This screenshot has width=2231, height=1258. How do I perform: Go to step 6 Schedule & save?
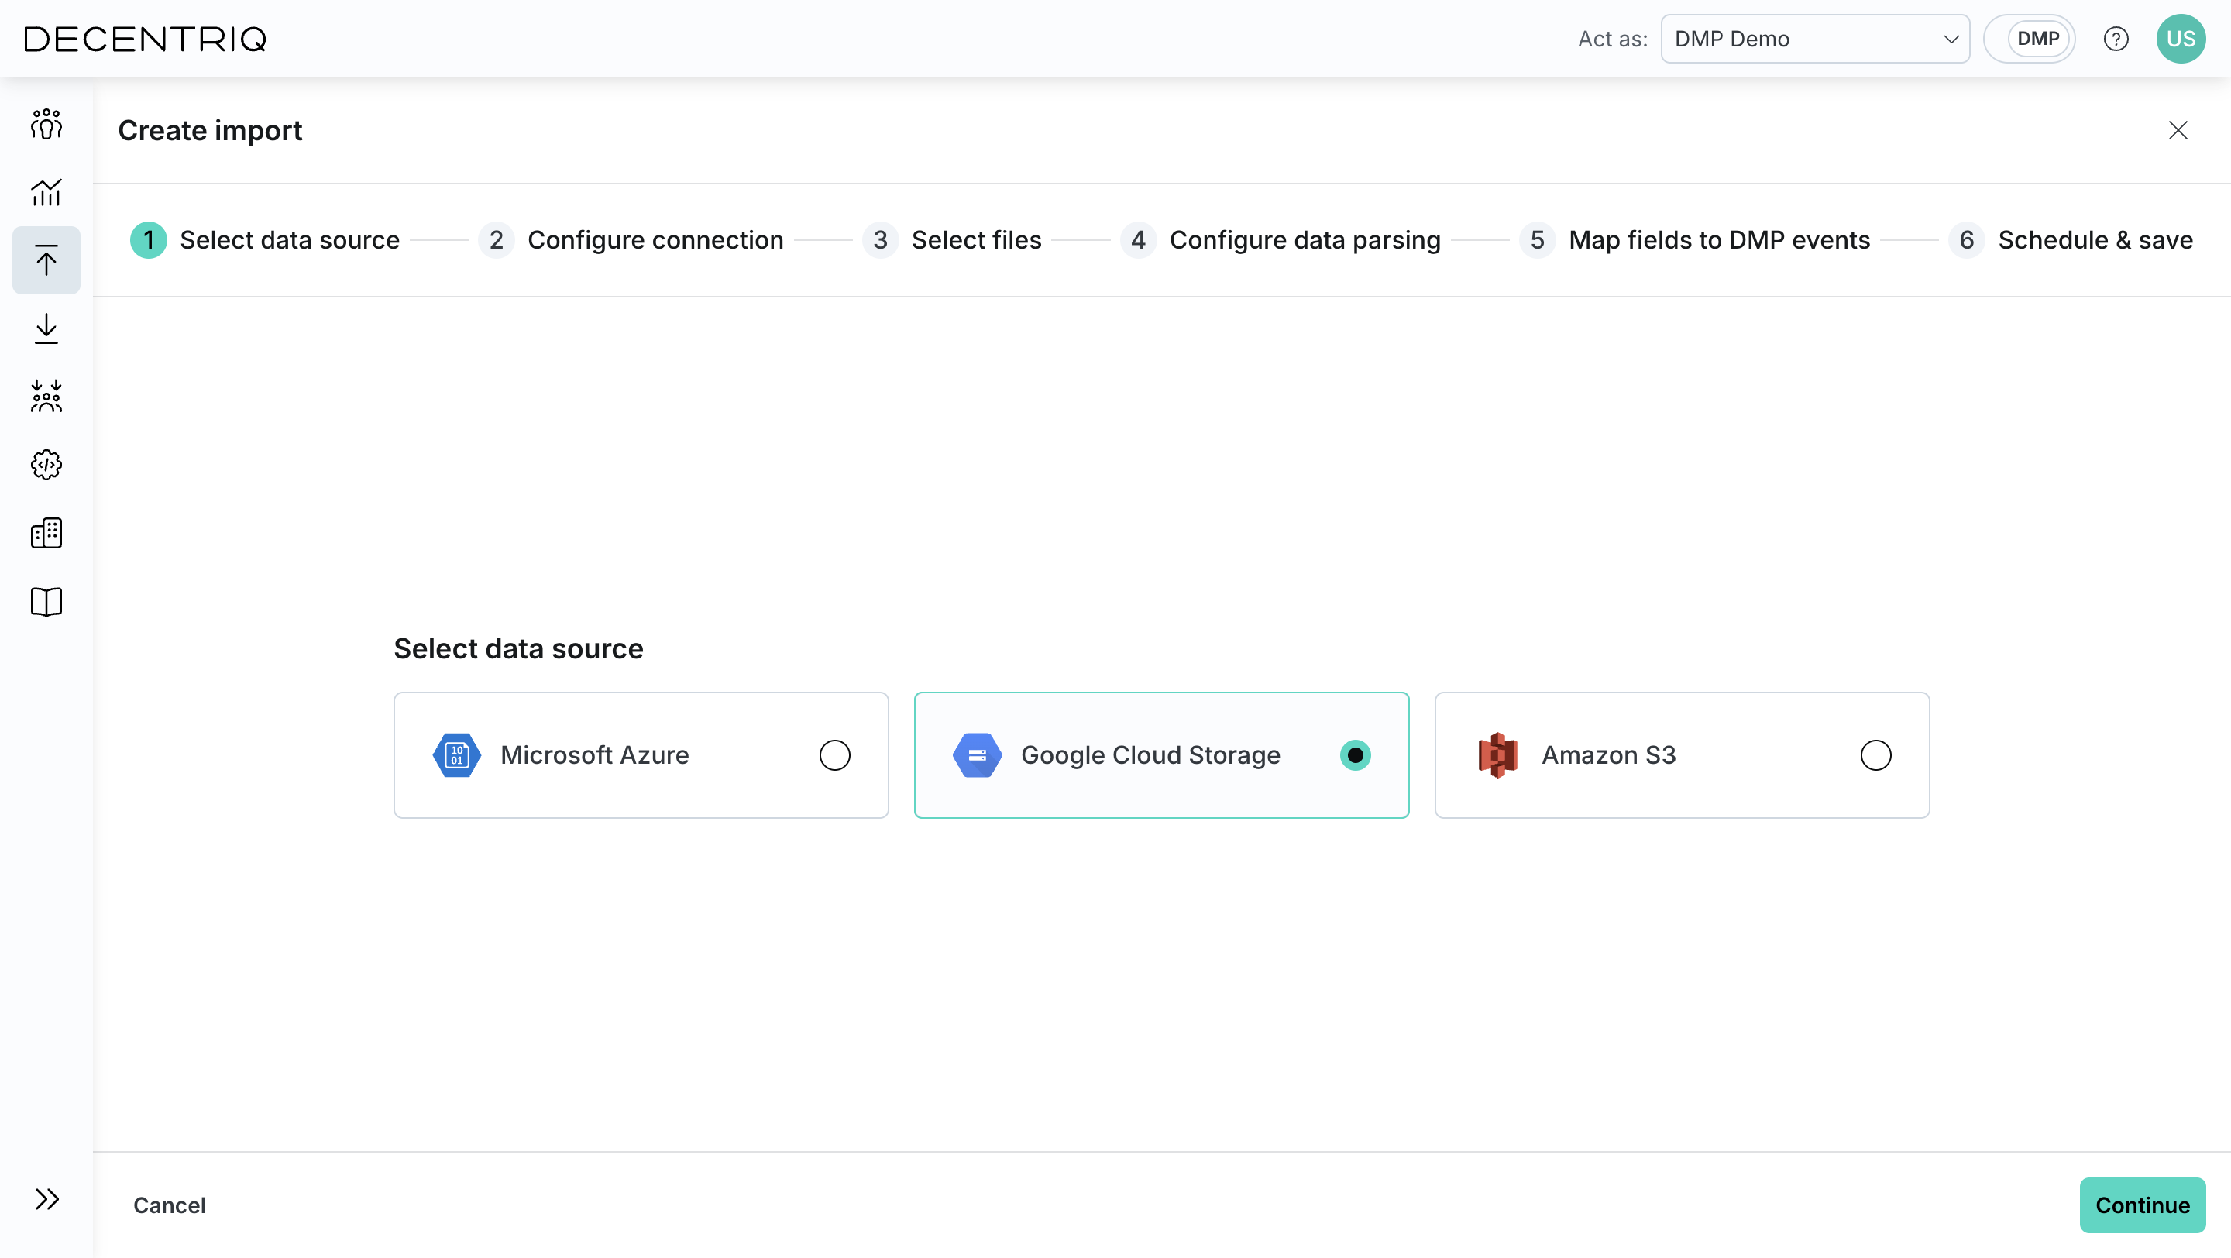pyautogui.click(x=2071, y=240)
